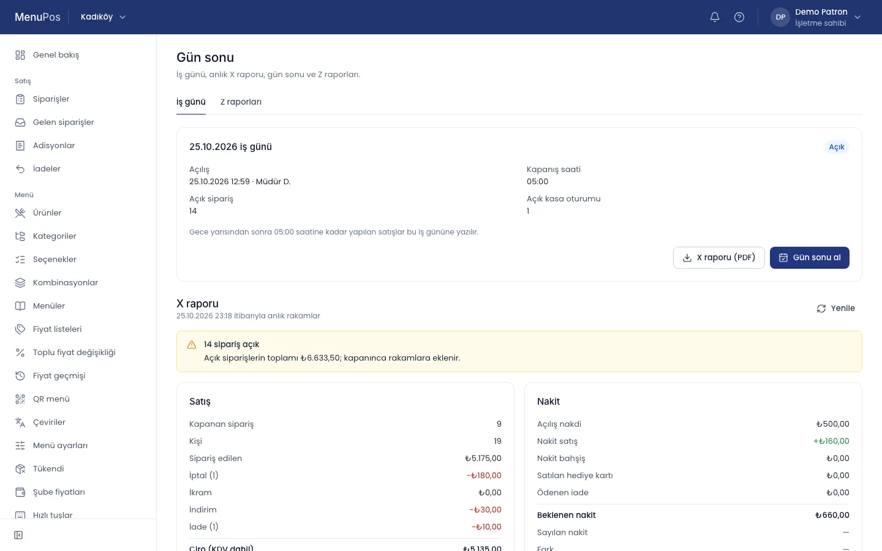Expand the Demo Patron user menu
Screen dimensions: 882x551
pyautogui.click(x=816, y=17)
